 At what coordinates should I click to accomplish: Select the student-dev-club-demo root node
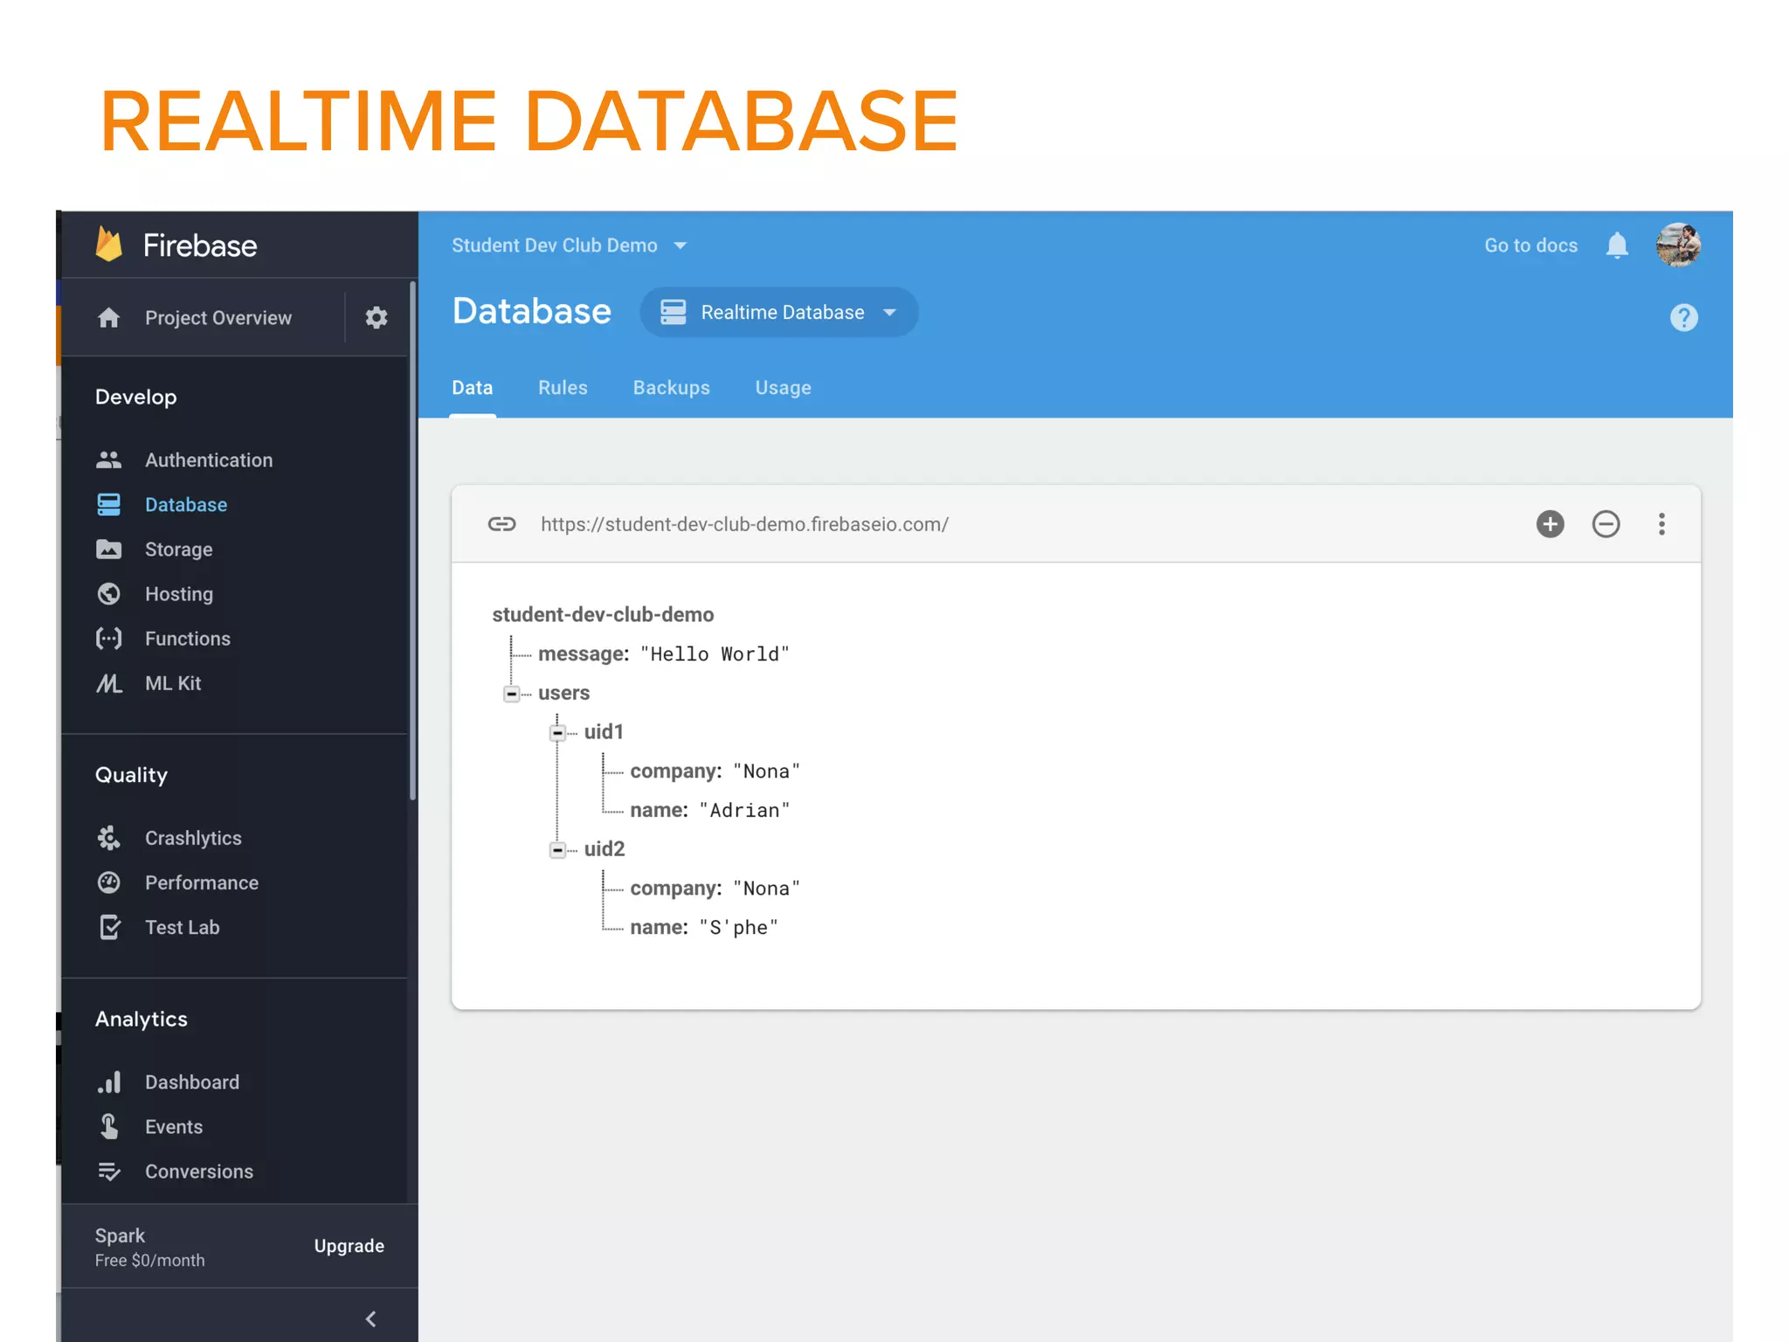[603, 614]
